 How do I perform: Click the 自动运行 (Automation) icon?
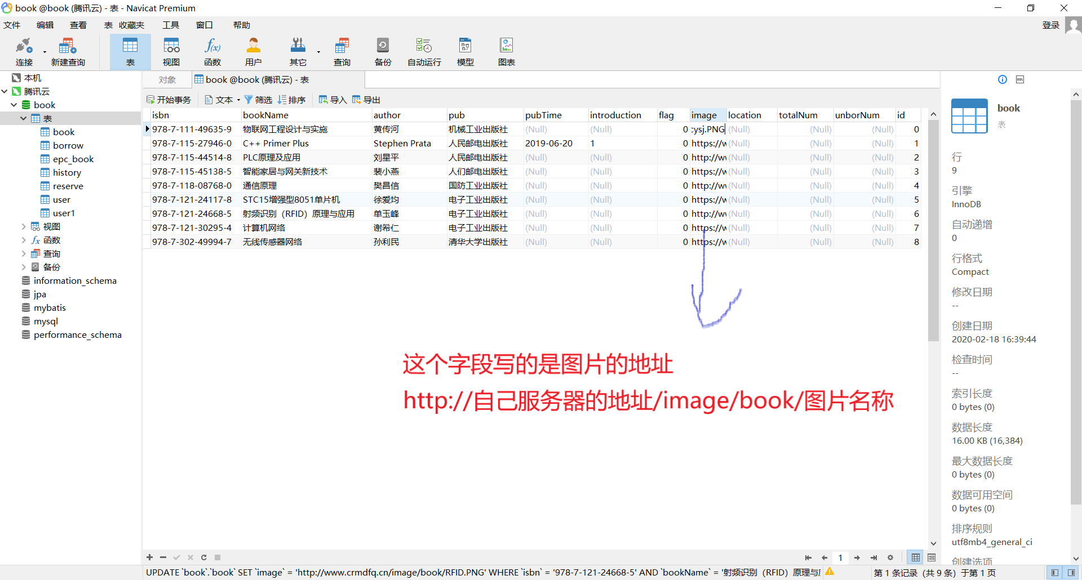[423, 51]
